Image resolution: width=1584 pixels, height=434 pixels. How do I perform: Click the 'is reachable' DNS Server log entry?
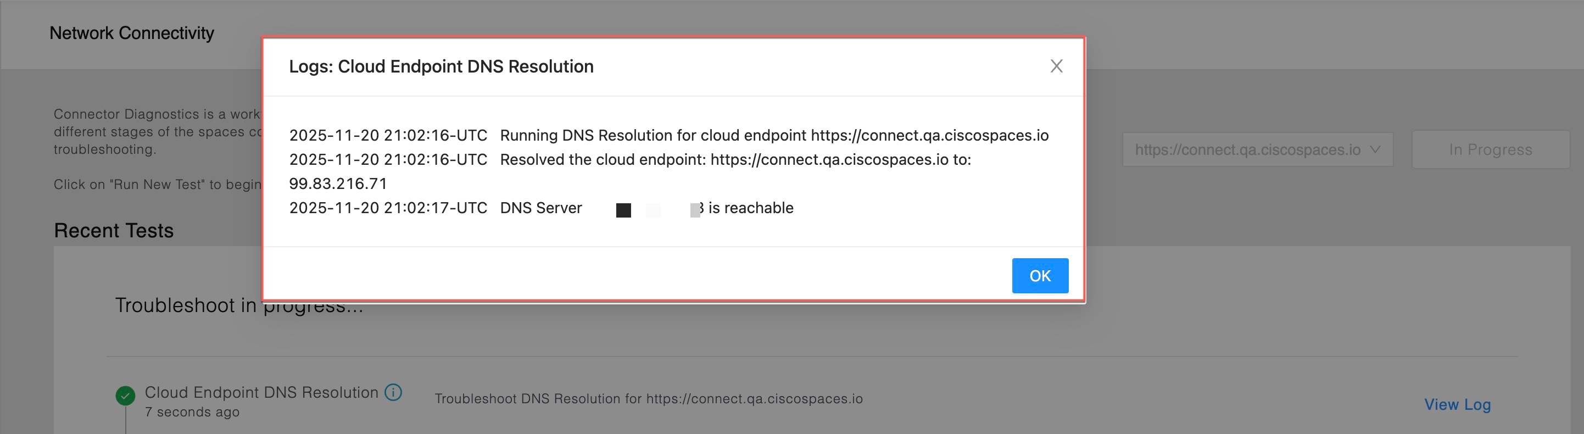point(750,208)
